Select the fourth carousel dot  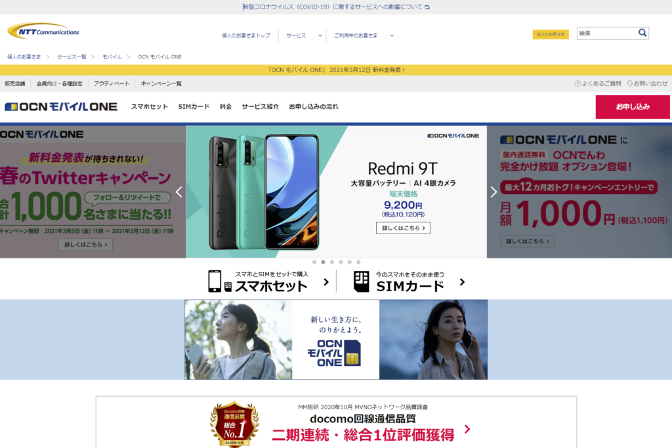[x=341, y=262]
